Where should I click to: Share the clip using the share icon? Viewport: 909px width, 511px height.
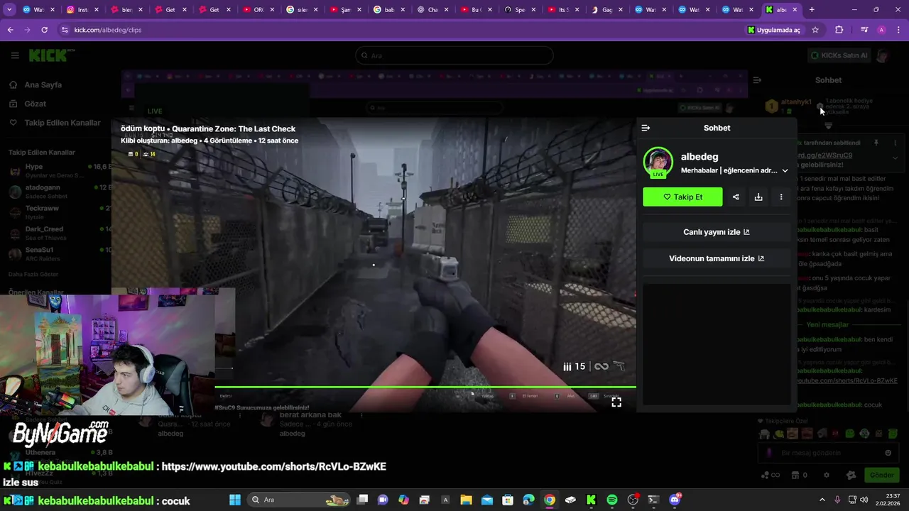click(736, 197)
